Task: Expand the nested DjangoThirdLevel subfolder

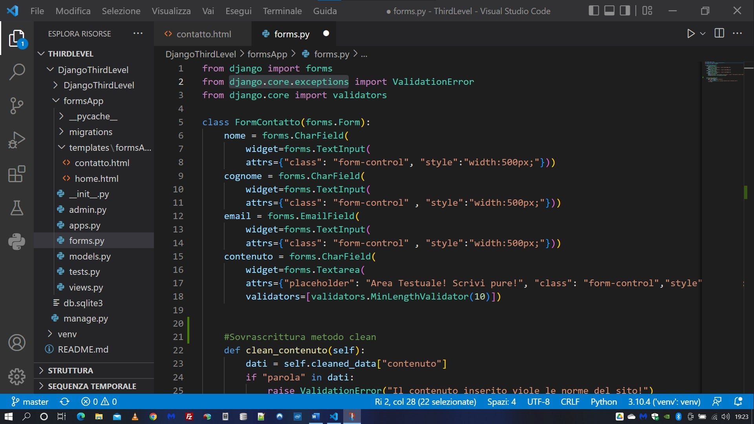Action: click(x=55, y=85)
